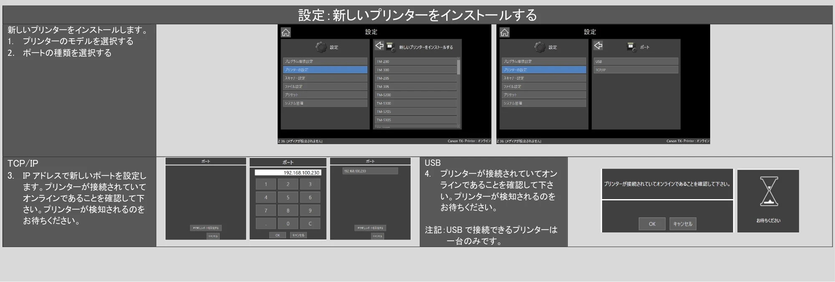Click home icon in the ポート (USB/TCP/IP) screen
The height and width of the screenshot is (282, 835).
tap(504, 32)
